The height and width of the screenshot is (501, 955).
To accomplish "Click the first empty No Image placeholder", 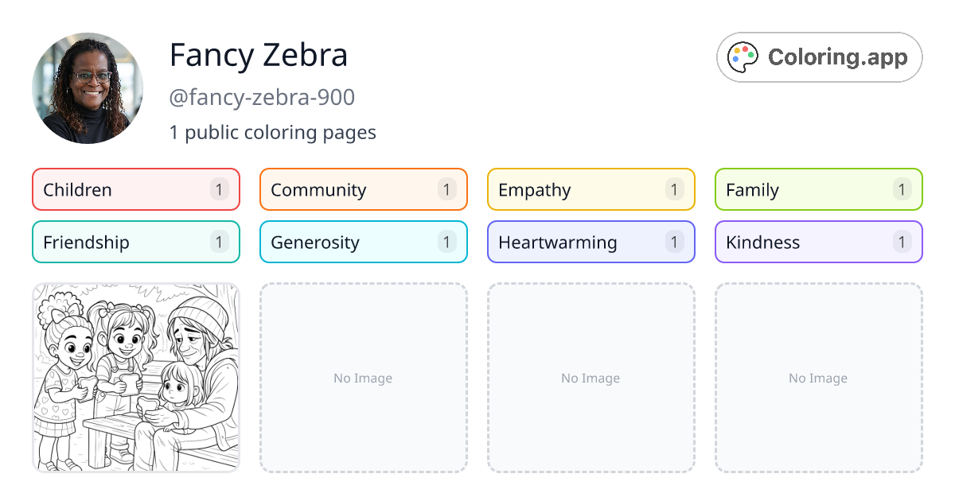I will point(364,378).
